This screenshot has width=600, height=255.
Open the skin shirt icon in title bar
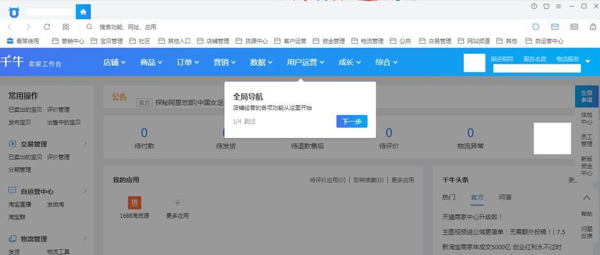[x=546, y=6]
